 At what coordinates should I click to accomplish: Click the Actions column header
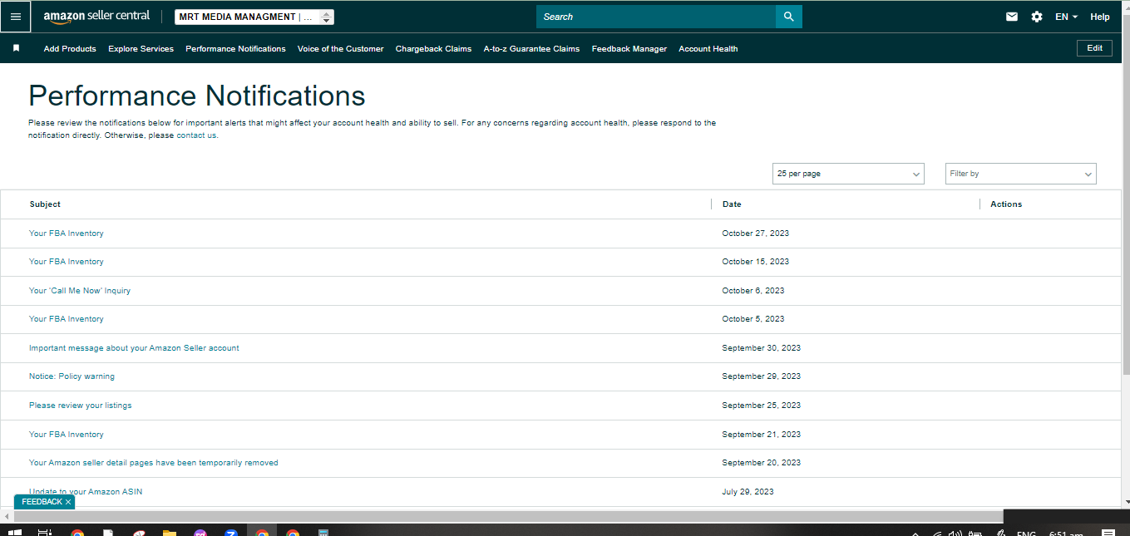point(1006,204)
